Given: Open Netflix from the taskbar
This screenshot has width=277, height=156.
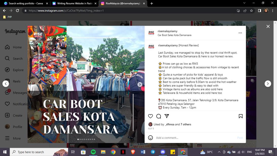Looking at the screenshot, I should point(123,152).
